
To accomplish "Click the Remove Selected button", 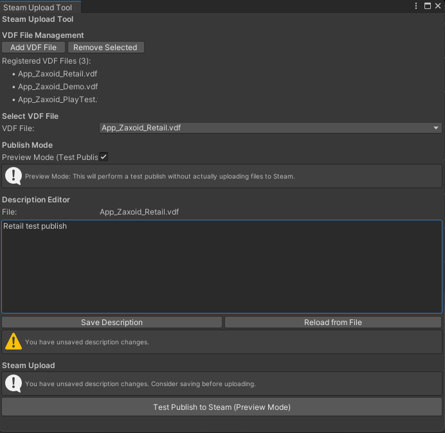I will 106,48.
